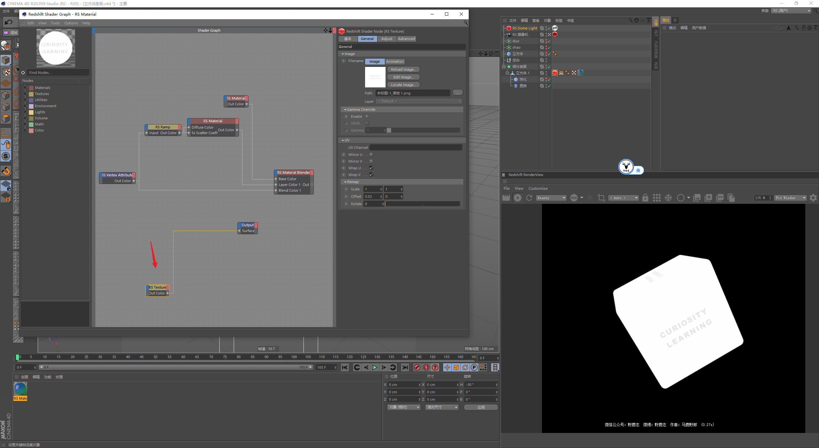
Task: Enable Gamma Override checkbox
Action: [x=367, y=116]
